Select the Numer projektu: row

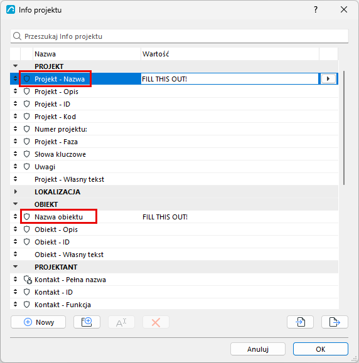(x=174, y=129)
